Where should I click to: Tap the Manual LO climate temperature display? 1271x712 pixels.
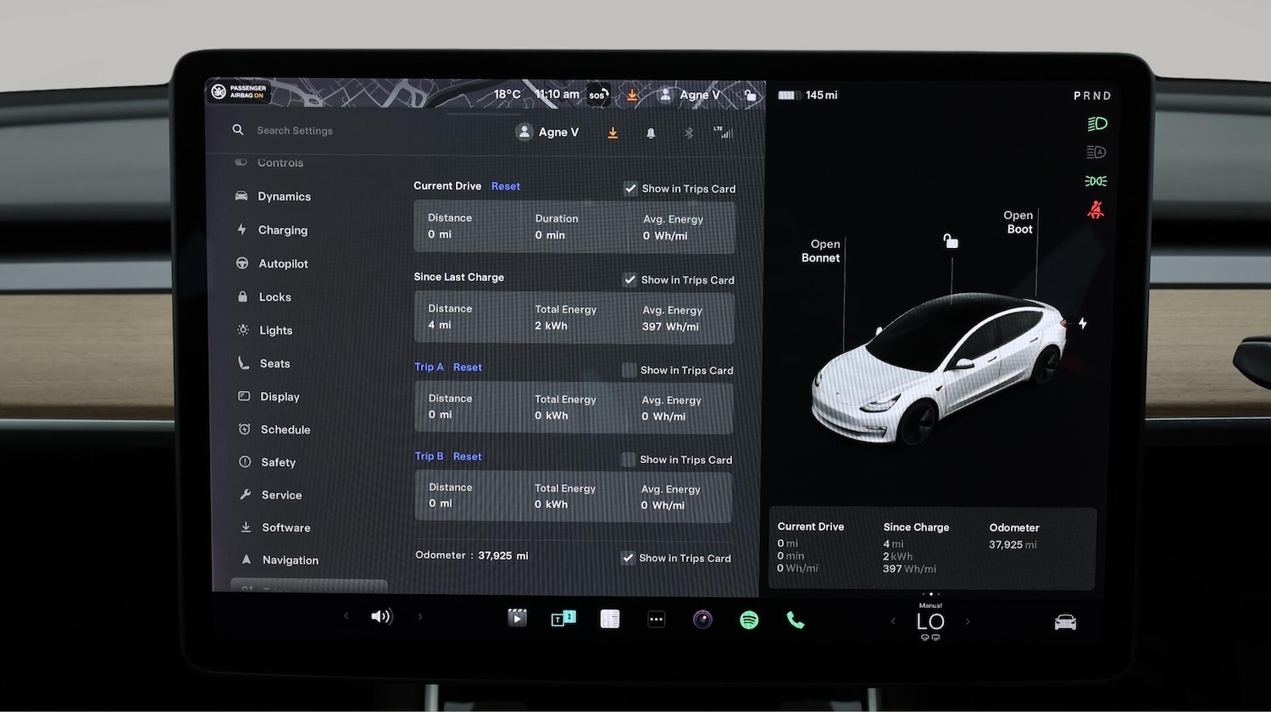tap(930, 621)
